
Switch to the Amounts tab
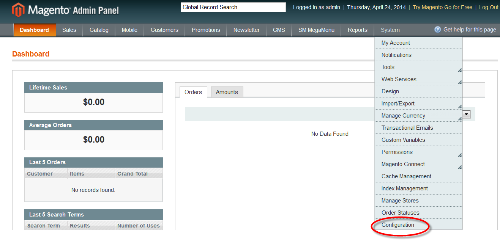click(x=227, y=92)
